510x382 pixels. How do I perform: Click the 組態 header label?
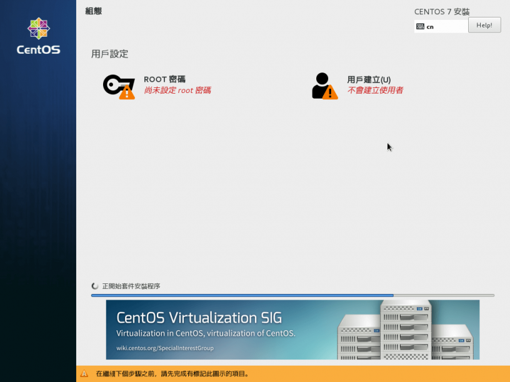pyautogui.click(x=93, y=11)
